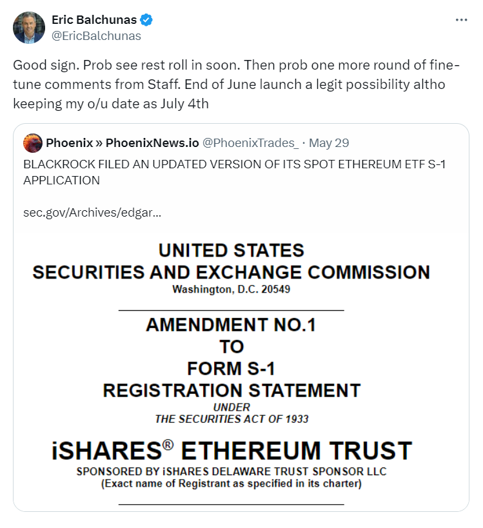Open the SEC filing image preview
The image size is (483, 528).
tap(241, 372)
